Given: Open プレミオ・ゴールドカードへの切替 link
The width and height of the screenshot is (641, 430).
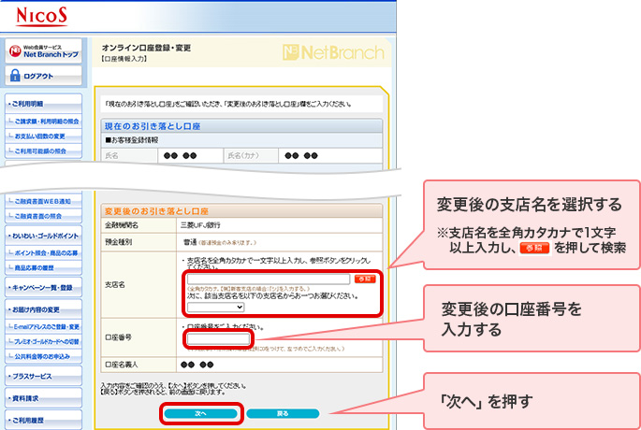Looking at the screenshot, I should [43, 341].
